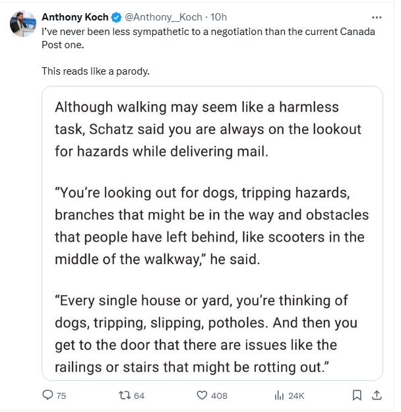The height and width of the screenshot is (412, 401).
Task: Open image at 'Although walking may seem' paragraph
Action: 208,129
